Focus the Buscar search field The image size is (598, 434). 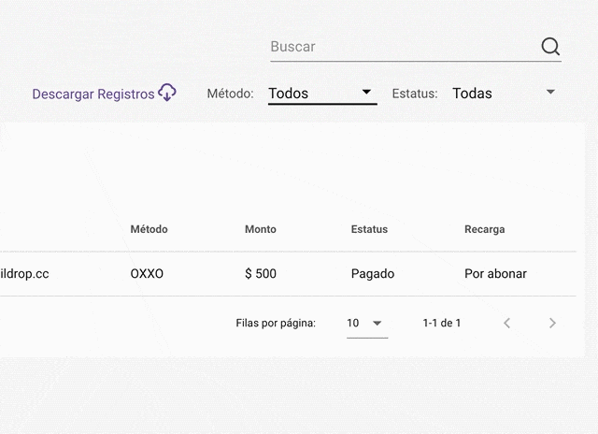[402, 47]
